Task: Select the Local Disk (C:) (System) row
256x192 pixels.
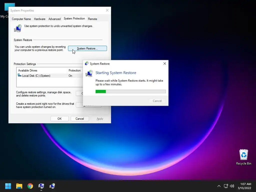Action: pos(50,76)
